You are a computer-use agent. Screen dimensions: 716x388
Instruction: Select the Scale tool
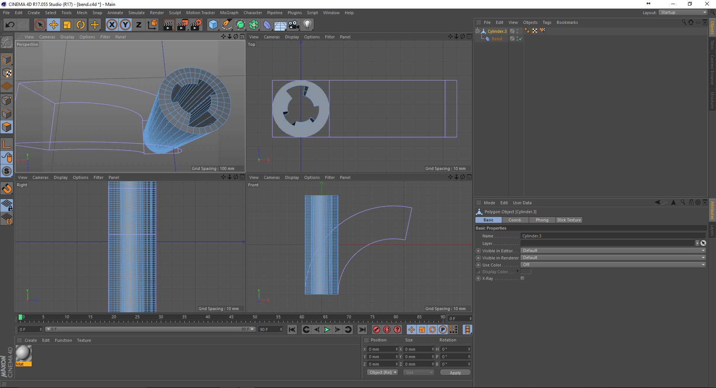pos(67,25)
